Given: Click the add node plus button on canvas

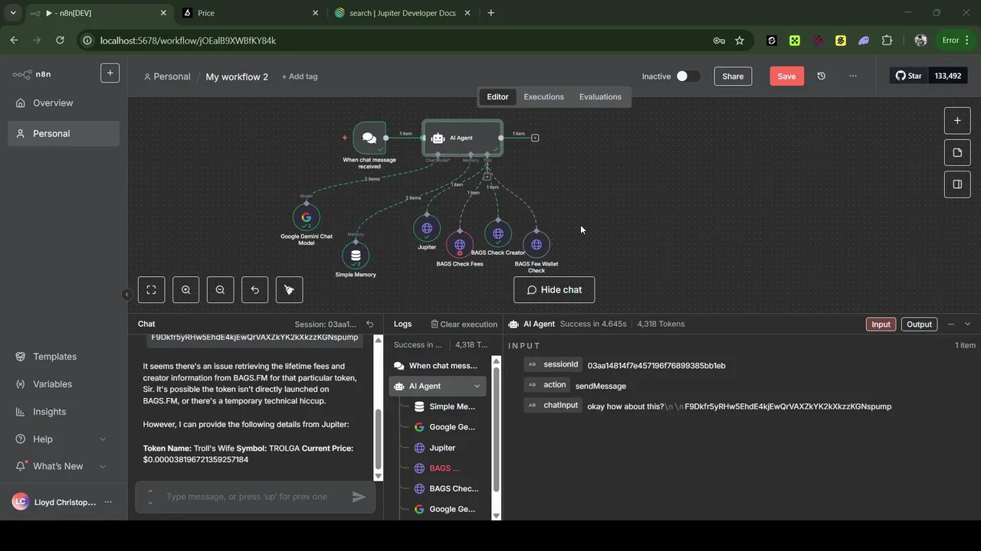Looking at the screenshot, I should (957, 120).
